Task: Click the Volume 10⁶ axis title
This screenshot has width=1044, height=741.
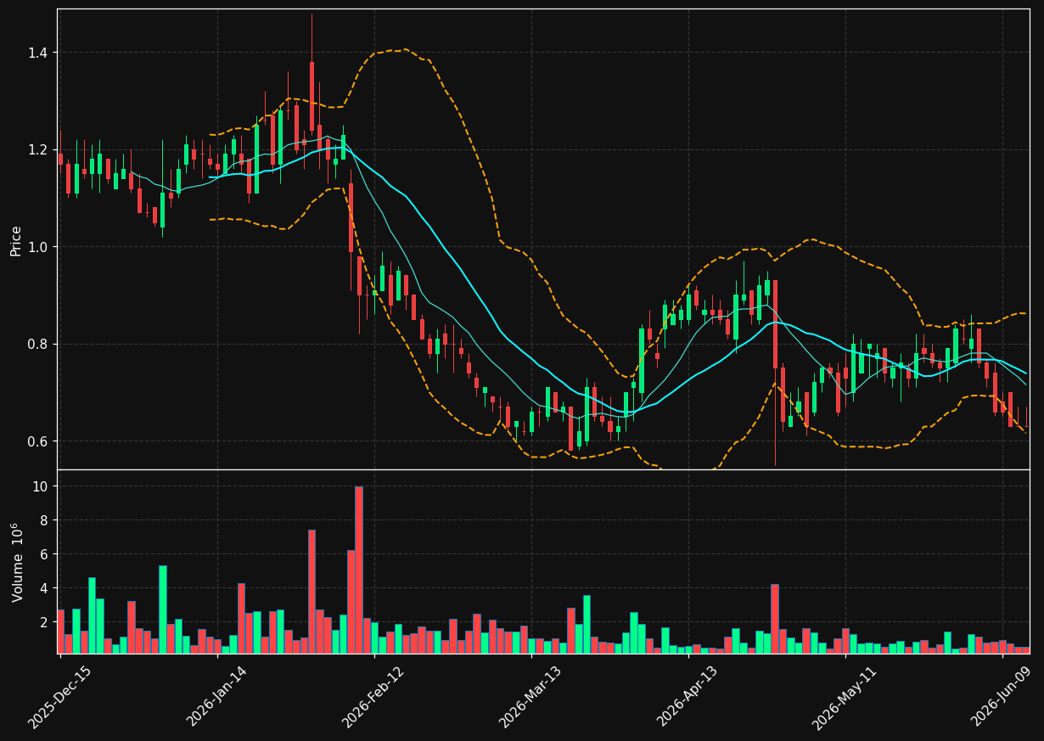Action: pyautogui.click(x=16, y=562)
